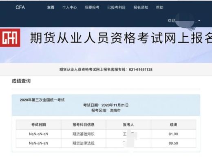This screenshot has width=212, height=163.
Task: Click the CFA brand text in navbar
Action: pyautogui.click(x=20, y=7)
